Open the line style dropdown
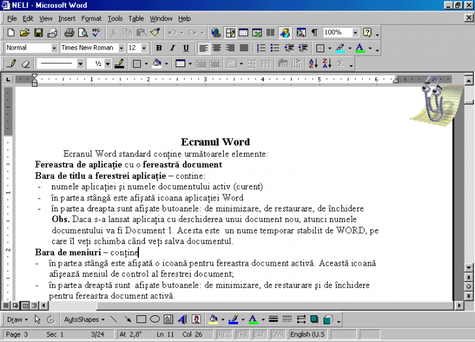 80,63
